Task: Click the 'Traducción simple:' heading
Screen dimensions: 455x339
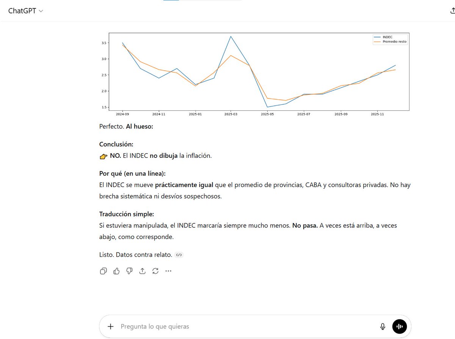Action: click(127, 214)
